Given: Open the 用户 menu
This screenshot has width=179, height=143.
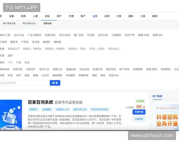Looking at the screenshot, I should click(x=59, y=16).
